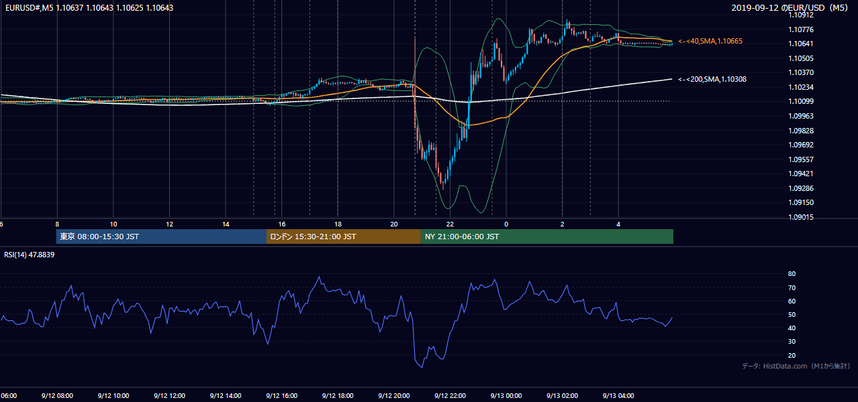This screenshot has height=402, width=858.
Task: Click bottom time label 9/12 14:00
Action: 226,396
